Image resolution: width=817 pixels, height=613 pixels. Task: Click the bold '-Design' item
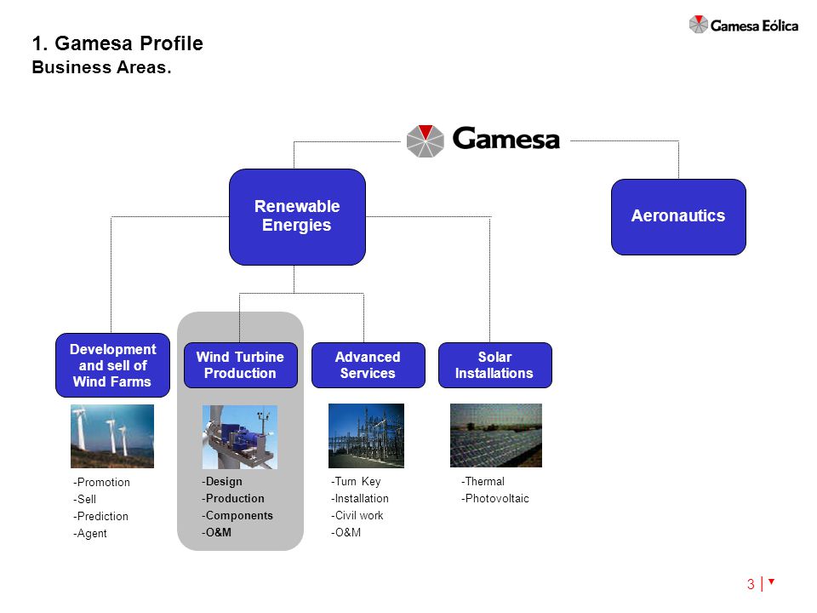click(x=222, y=481)
